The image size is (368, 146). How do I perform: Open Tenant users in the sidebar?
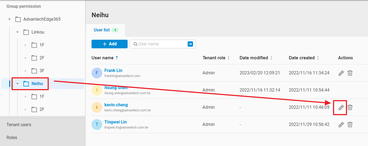point(19,125)
